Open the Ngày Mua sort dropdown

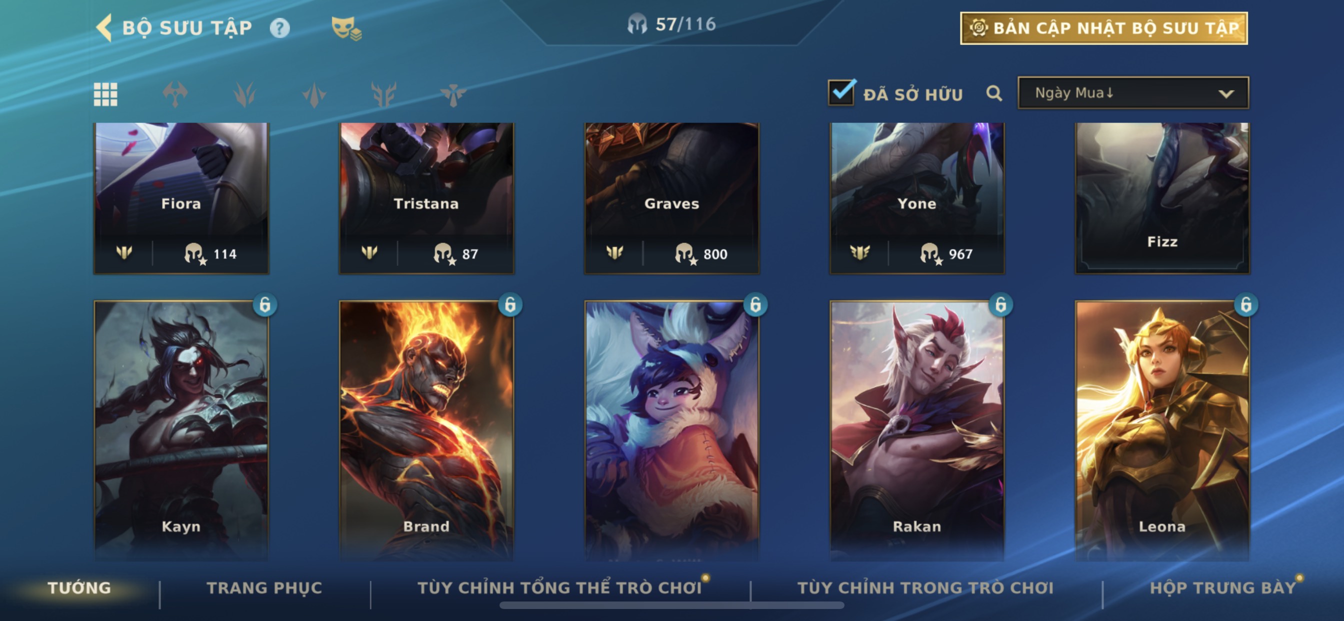(x=1133, y=93)
